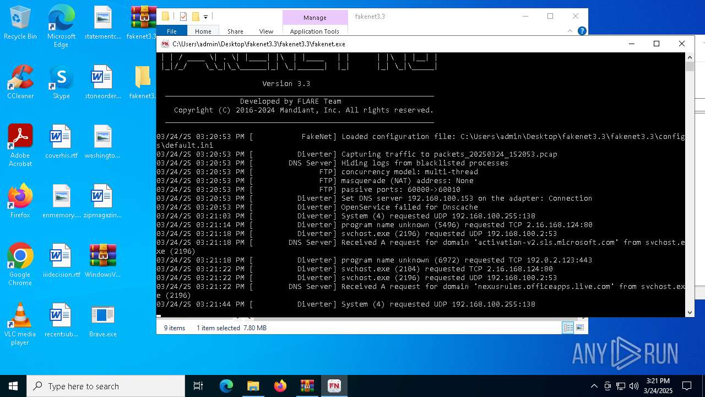Click Edge icon in the taskbar

pos(226,386)
